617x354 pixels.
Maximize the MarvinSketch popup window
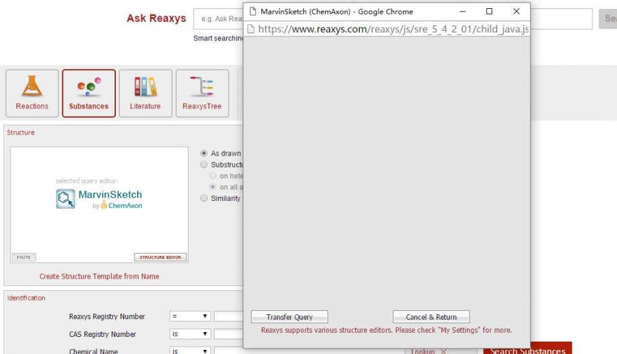[x=489, y=12]
